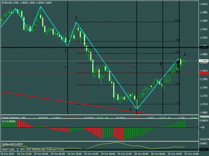Click the Fibonacci 100.0 level label
This screenshot has width=209, height=156.
point(177,21)
